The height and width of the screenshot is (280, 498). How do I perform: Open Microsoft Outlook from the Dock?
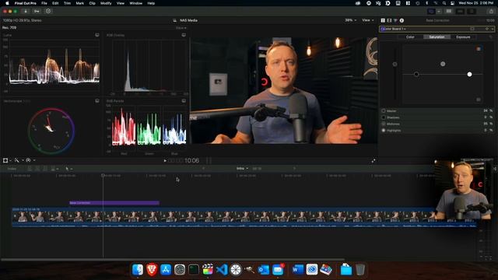tap(263, 270)
